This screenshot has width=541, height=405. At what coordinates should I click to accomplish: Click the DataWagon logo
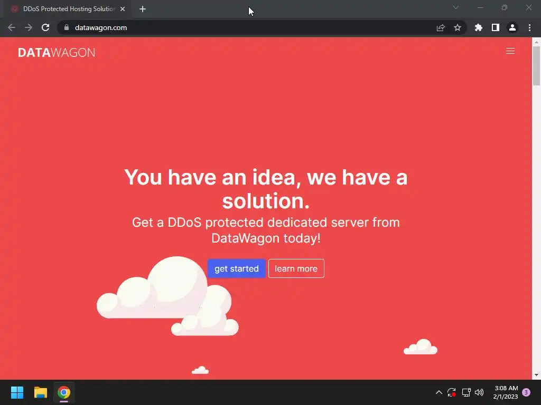(57, 52)
